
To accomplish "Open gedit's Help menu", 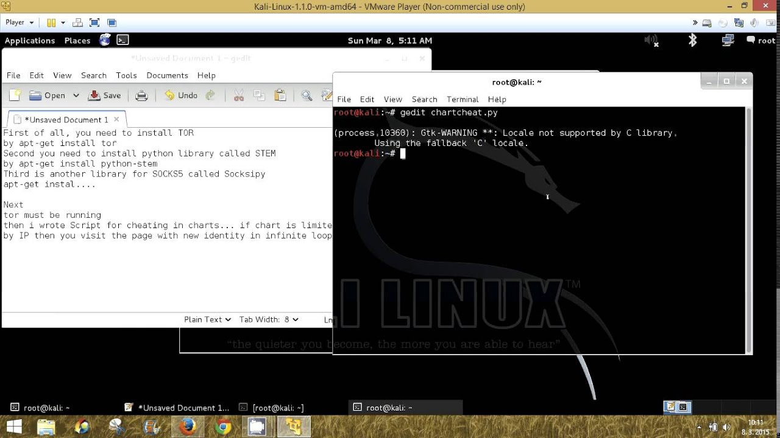I will 207,75.
